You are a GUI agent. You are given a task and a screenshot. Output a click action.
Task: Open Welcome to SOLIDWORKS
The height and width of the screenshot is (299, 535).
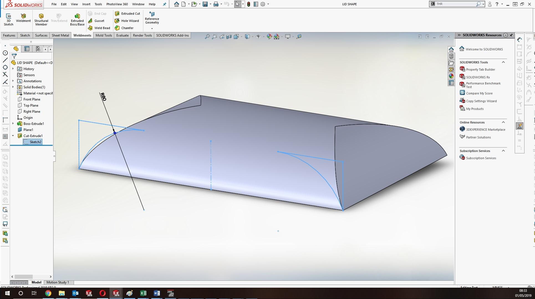click(484, 49)
